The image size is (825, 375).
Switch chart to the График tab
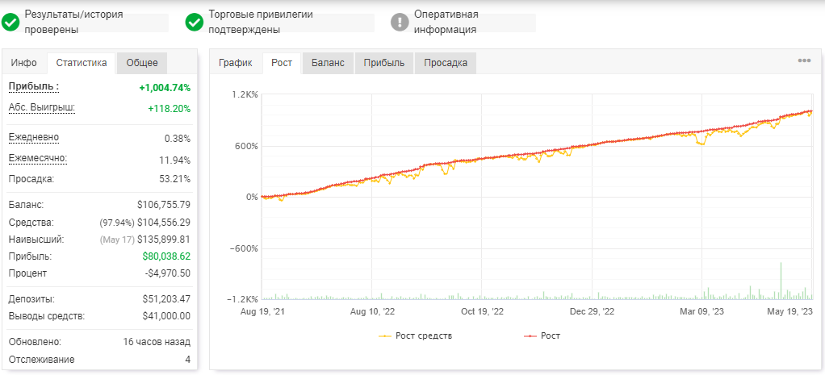coord(236,63)
